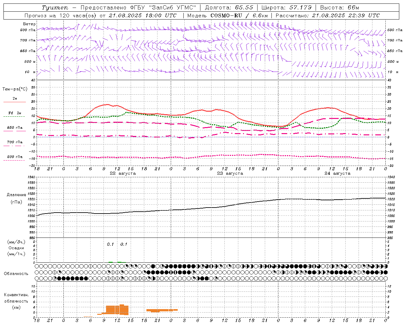The image size is (404, 323).
Task: Click the "Конвективн." convective cloud label
Action: 16,295
